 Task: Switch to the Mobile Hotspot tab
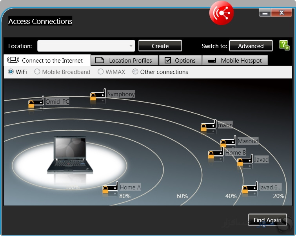pos(235,60)
